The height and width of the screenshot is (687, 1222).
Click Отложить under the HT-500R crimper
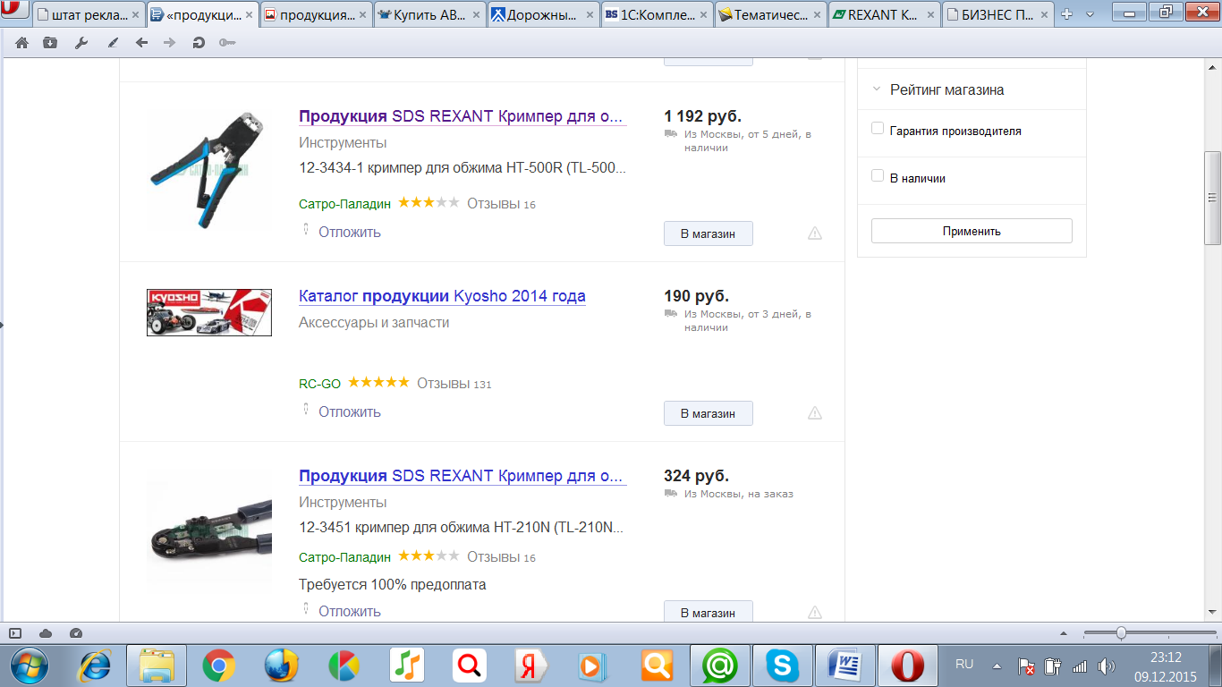coord(349,232)
